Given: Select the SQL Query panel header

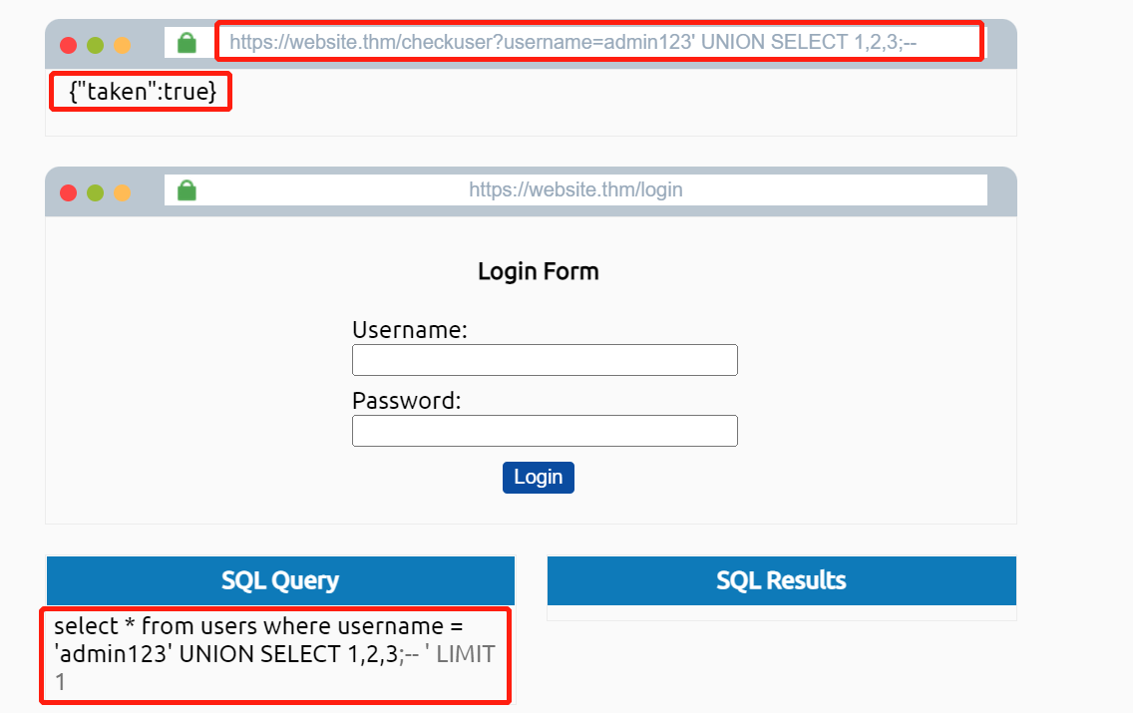Looking at the screenshot, I should point(280,580).
